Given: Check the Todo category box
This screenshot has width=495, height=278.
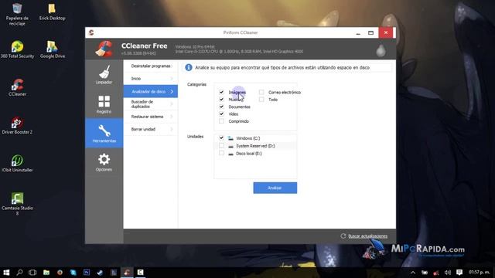Looking at the screenshot, I should [x=261, y=100].
